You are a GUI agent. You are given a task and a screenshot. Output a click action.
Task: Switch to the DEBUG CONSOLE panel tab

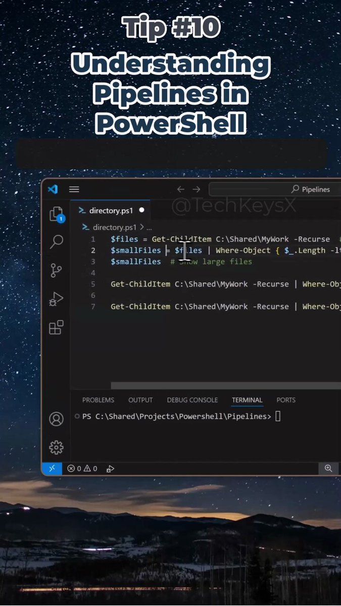tap(192, 400)
